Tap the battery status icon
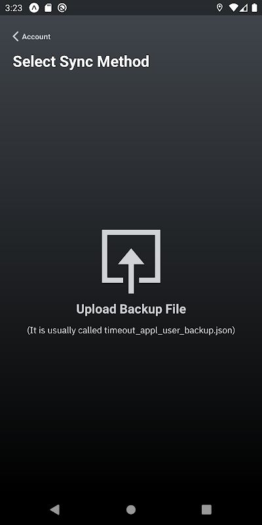The image size is (262, 525). (x=255, y=8)
